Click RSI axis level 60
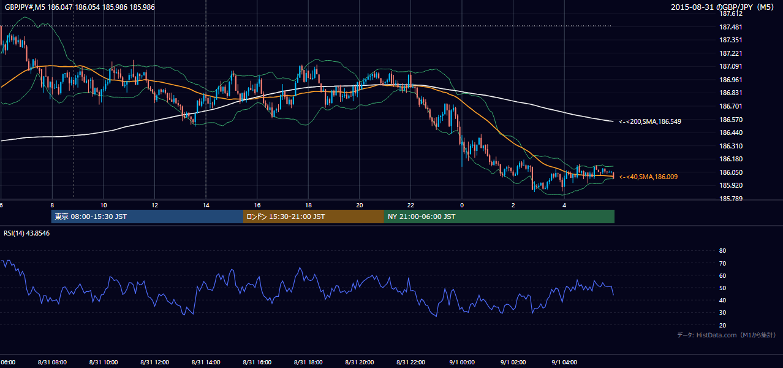 click(722, 275)
